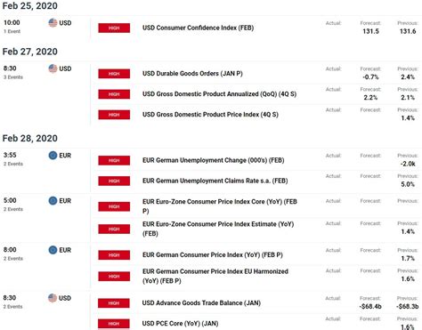422x330 pixels.
Task: Open USD Consumer Confidence Index (FEB) event
Action: tap(198, 28)
